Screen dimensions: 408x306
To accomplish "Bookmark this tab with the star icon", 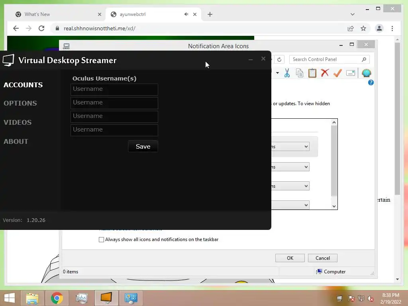I will (x=363, y=28).
